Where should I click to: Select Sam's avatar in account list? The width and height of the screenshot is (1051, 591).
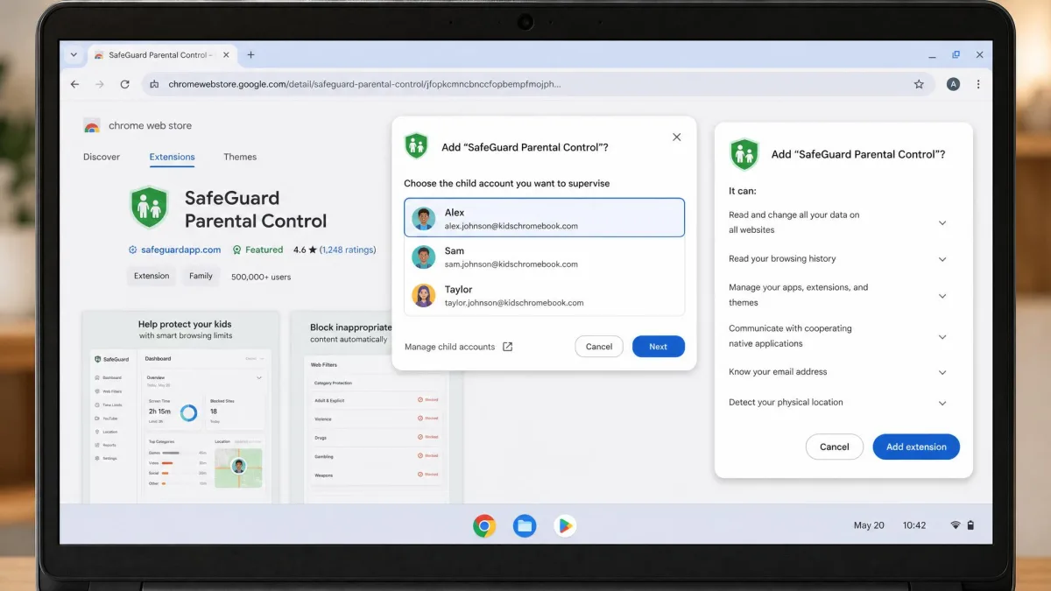pos(424,257)
